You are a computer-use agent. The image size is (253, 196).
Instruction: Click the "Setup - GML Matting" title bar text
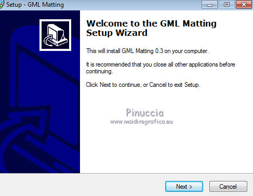pyautogui.click(x=35, y=5)
